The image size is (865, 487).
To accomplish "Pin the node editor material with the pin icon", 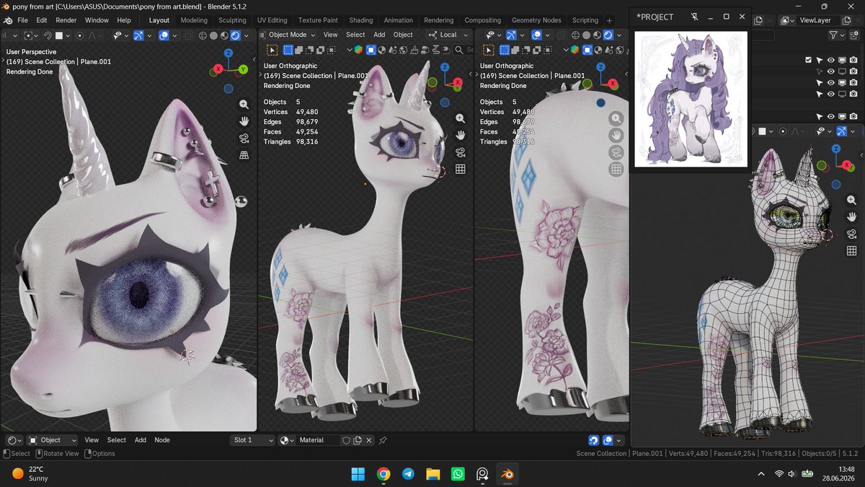I will point(383,440).
